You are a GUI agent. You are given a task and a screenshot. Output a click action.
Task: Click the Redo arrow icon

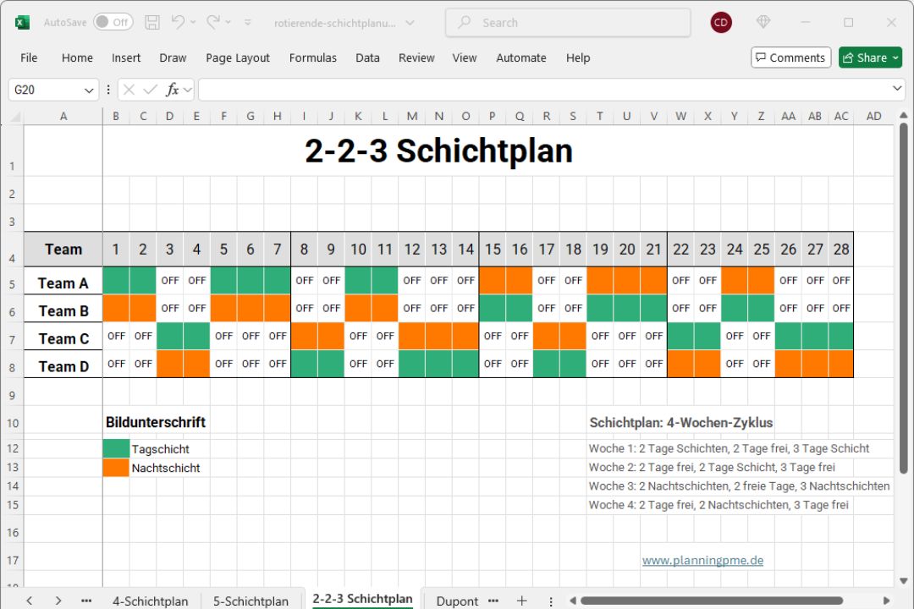coord(213,23)
